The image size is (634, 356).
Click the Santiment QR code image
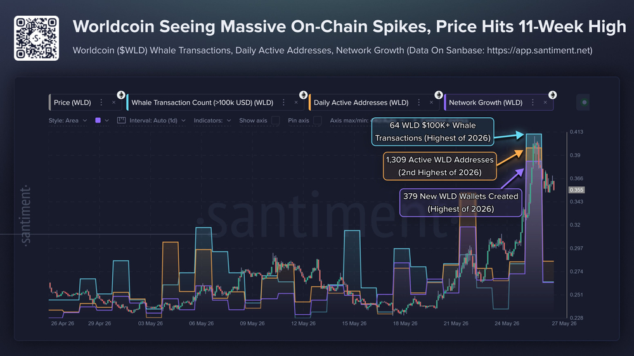click(x=36, y=39)
